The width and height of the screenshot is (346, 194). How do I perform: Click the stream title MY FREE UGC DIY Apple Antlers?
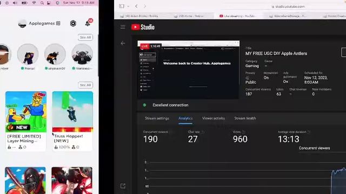click(276, 53)
